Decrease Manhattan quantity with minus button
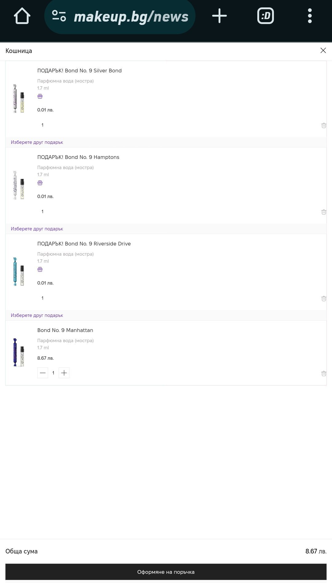The height and width of the screenshot is (583, 332). 43,373
